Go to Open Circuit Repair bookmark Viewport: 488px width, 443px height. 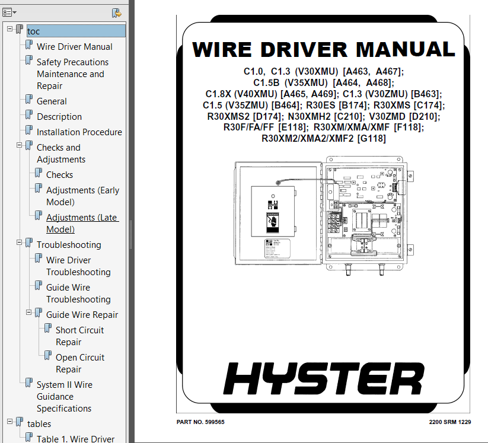(80, 364)
